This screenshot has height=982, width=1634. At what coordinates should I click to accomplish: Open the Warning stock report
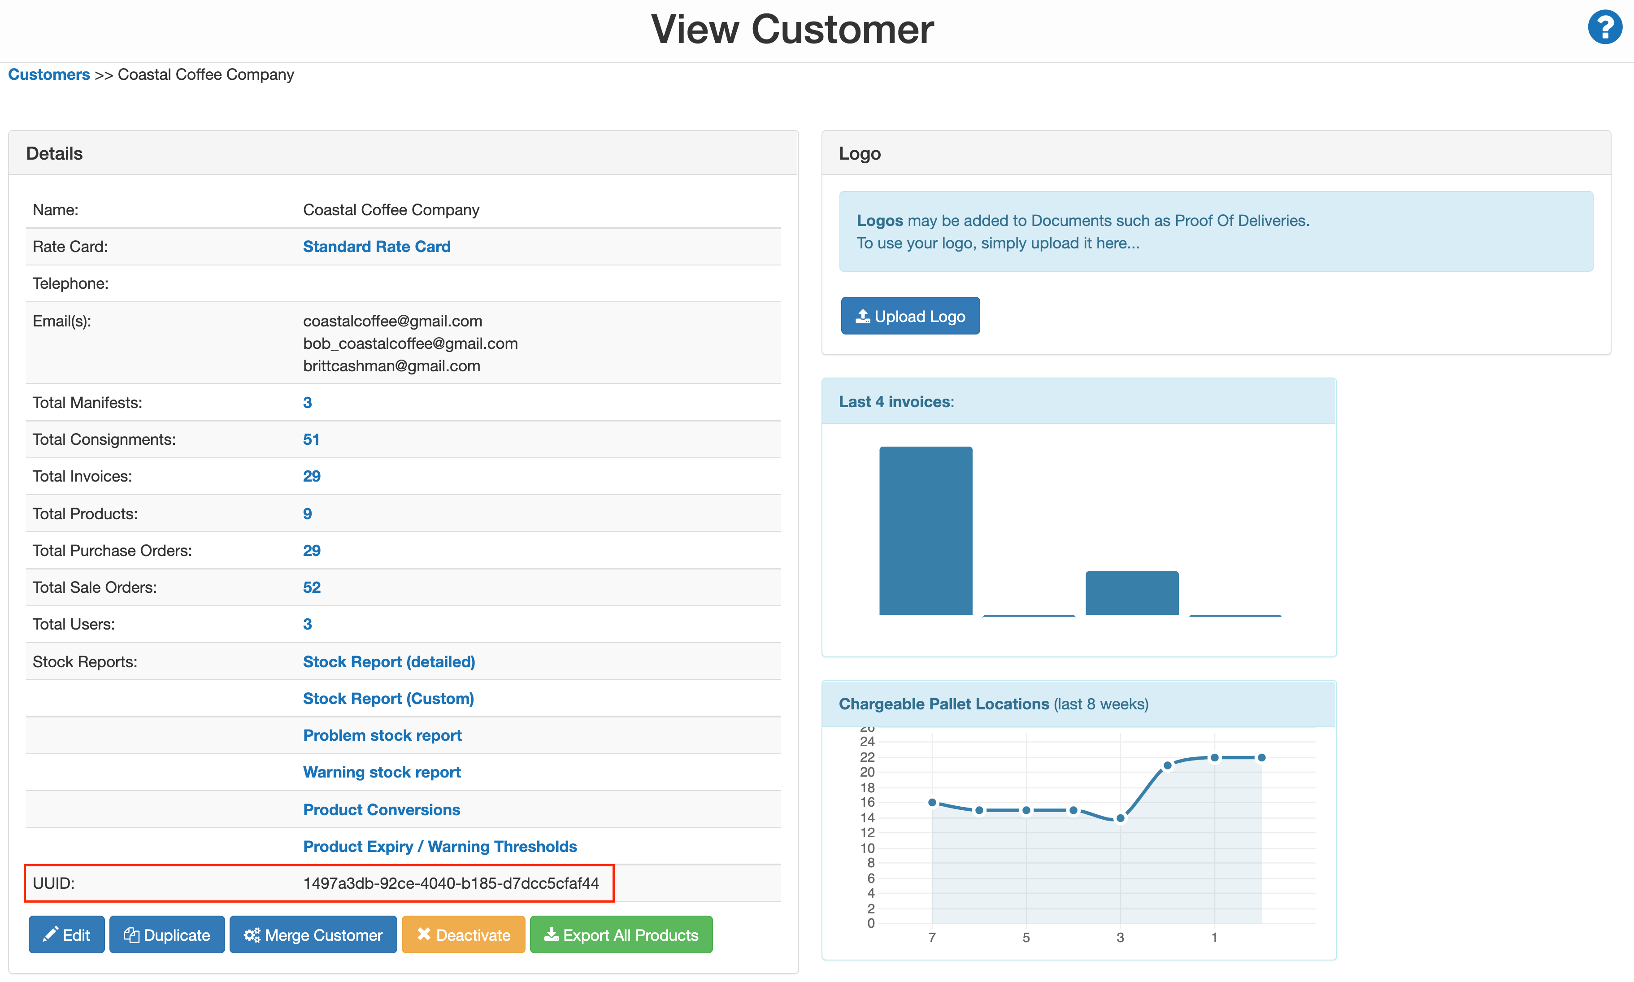(381, 772)
